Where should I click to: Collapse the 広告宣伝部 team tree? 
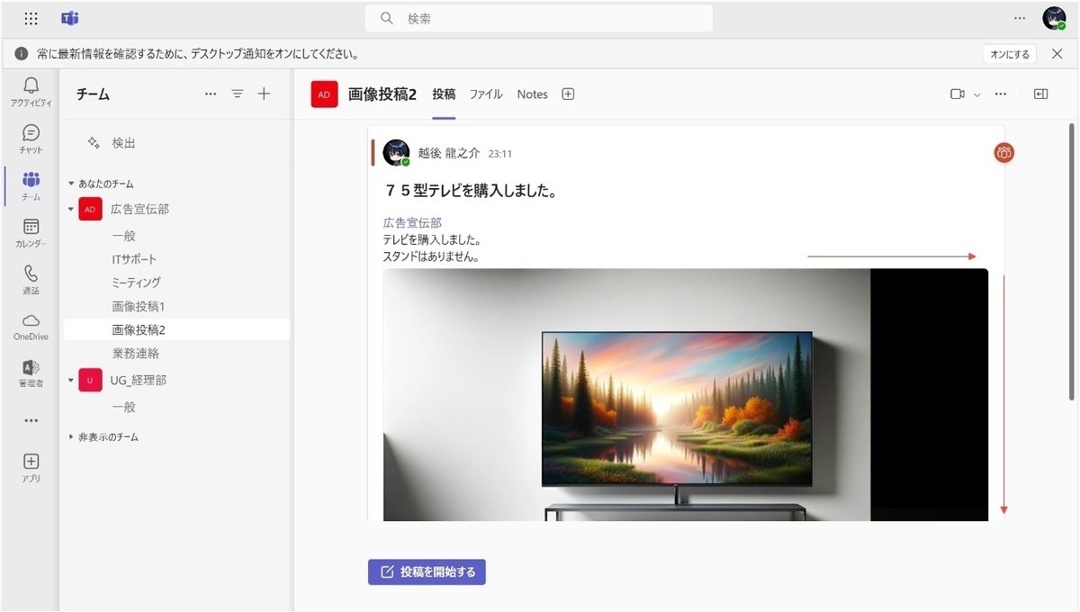coord(72,209)
